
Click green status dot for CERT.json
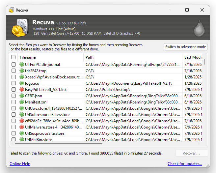[22, 96]
